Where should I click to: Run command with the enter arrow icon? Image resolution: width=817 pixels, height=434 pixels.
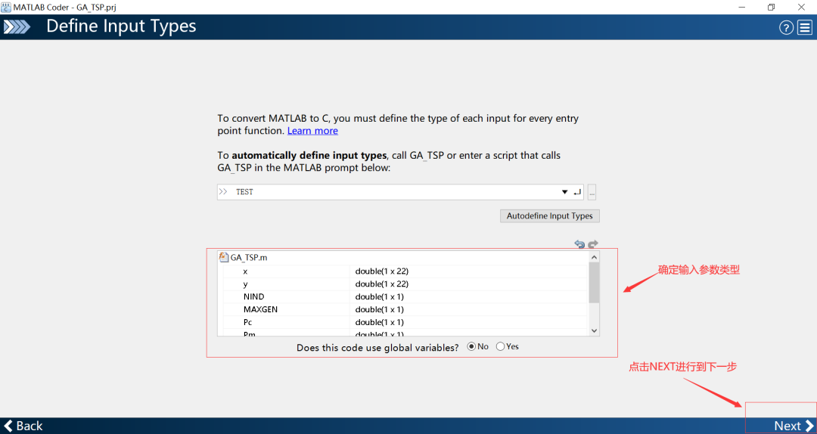(x=576, y=192)
